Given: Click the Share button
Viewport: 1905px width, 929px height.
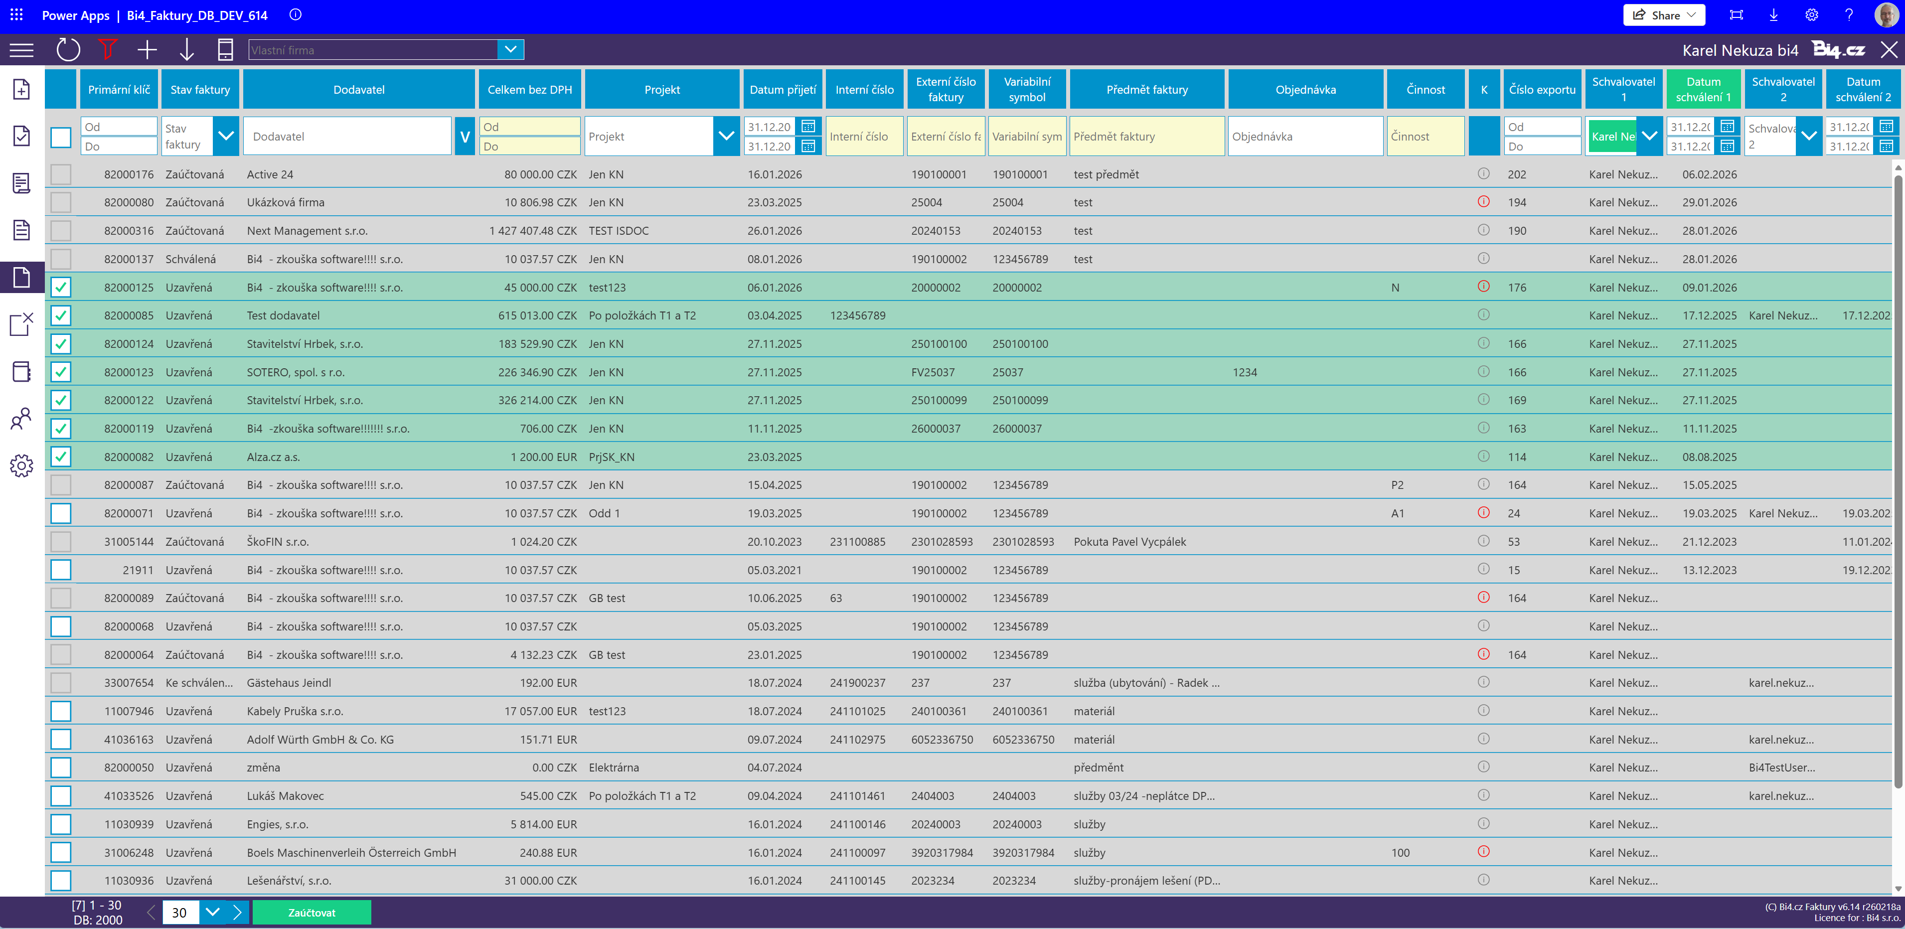Looking at the screenshot, I should (1664, 15).
